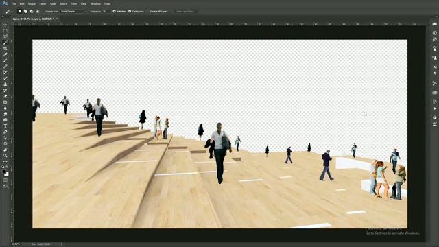Open the Edit Toolbar three-dots button
Screen dimensions: 439x247
5,162
